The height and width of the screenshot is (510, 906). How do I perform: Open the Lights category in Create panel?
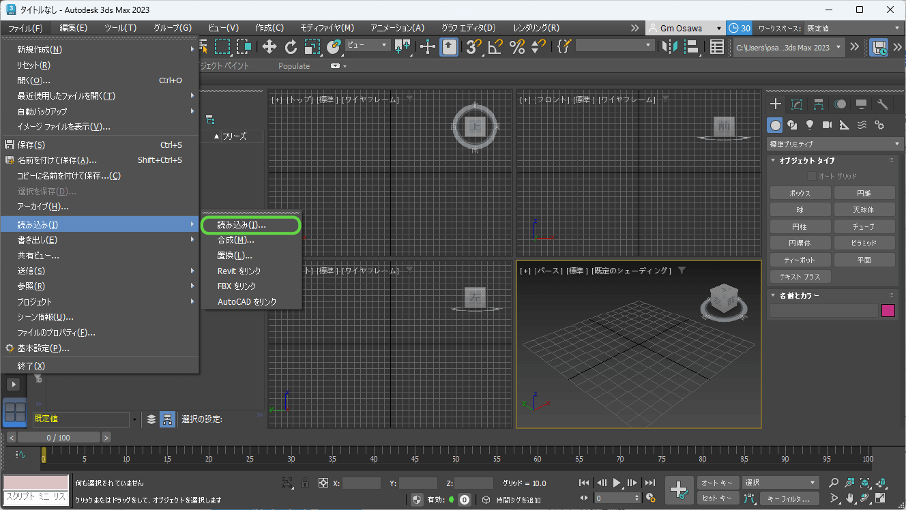[810, 125]
